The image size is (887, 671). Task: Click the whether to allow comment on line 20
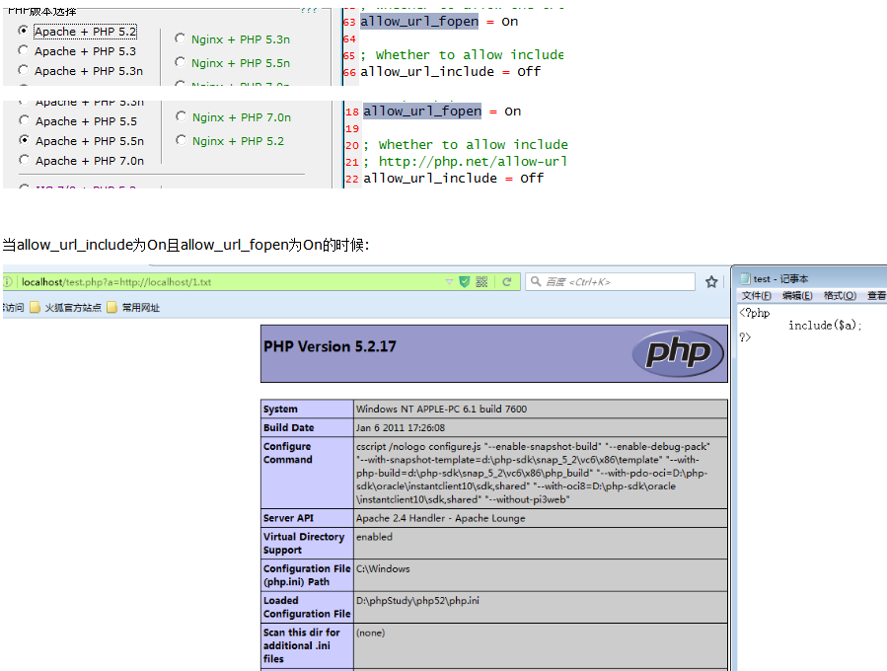466,145
